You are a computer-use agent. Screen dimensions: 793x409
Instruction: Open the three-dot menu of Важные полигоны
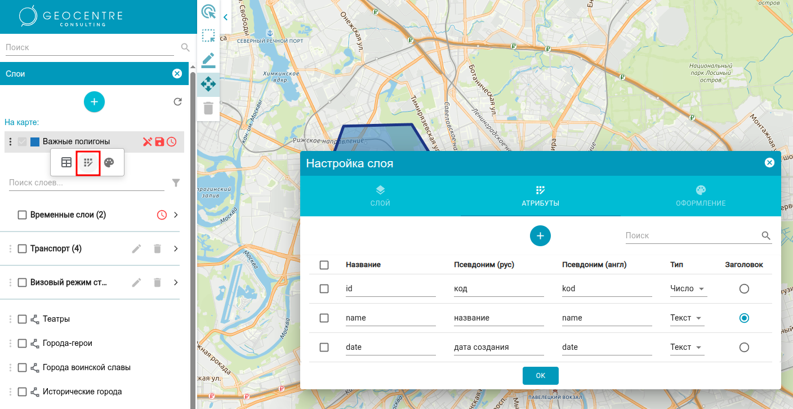click(x=11, y=141)
